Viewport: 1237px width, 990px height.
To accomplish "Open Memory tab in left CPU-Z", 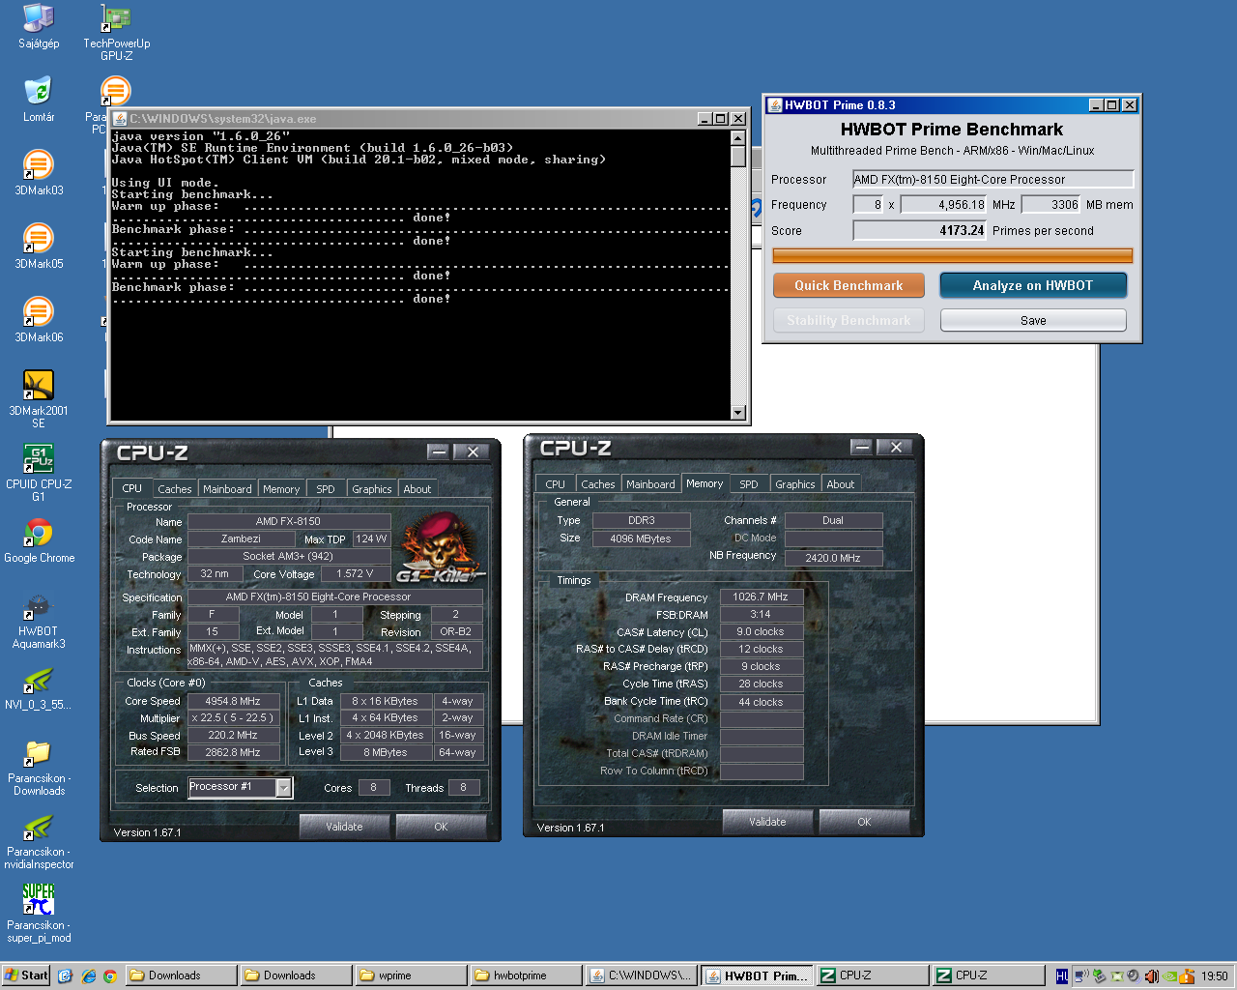I will coord(281,489).
